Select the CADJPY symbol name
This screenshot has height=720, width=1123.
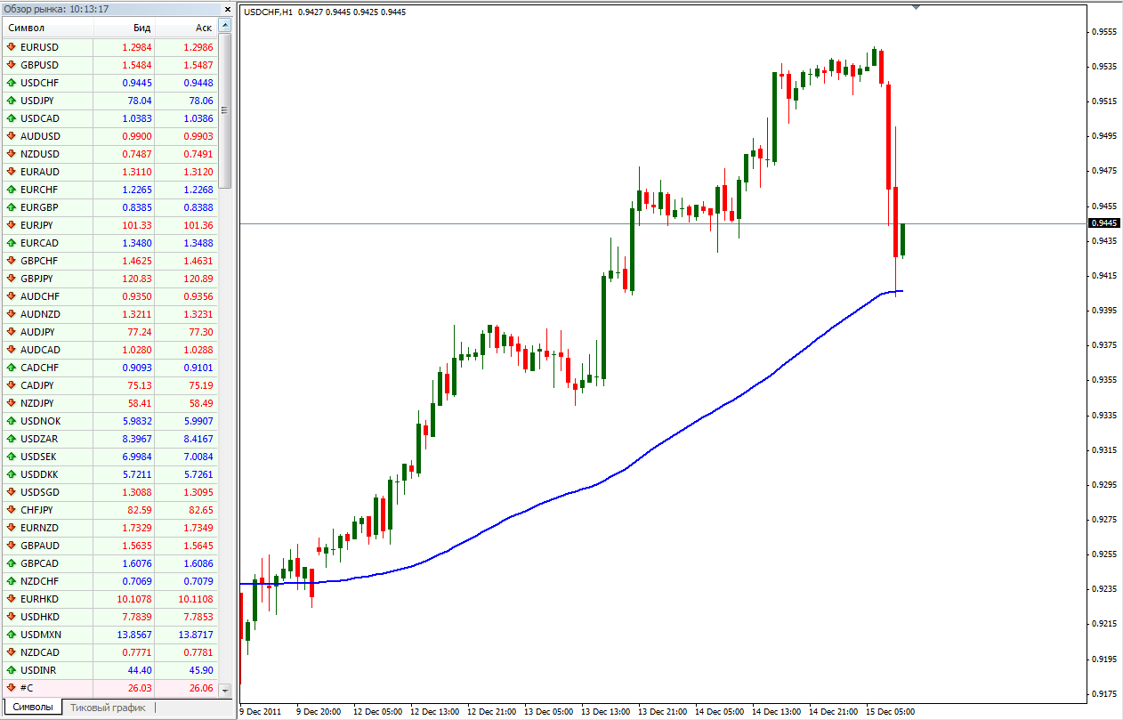click(x=37, y=385)
